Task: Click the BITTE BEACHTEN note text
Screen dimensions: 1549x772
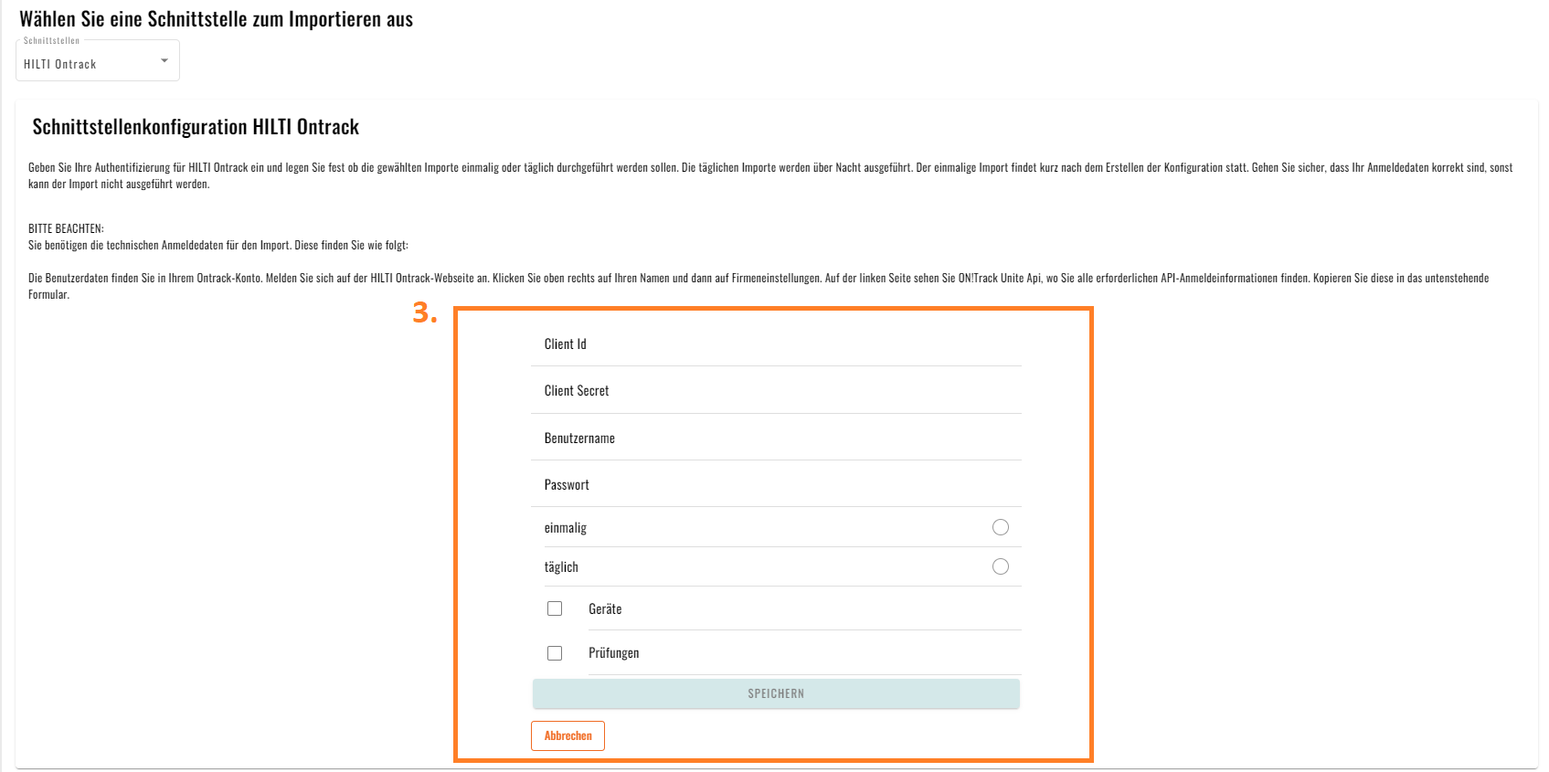Action: pos(66,228)
